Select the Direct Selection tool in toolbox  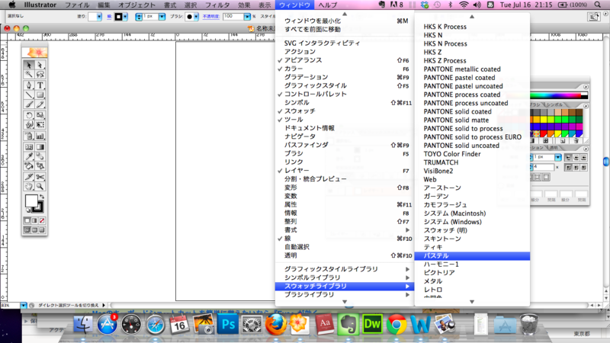[x=40, y=65]
